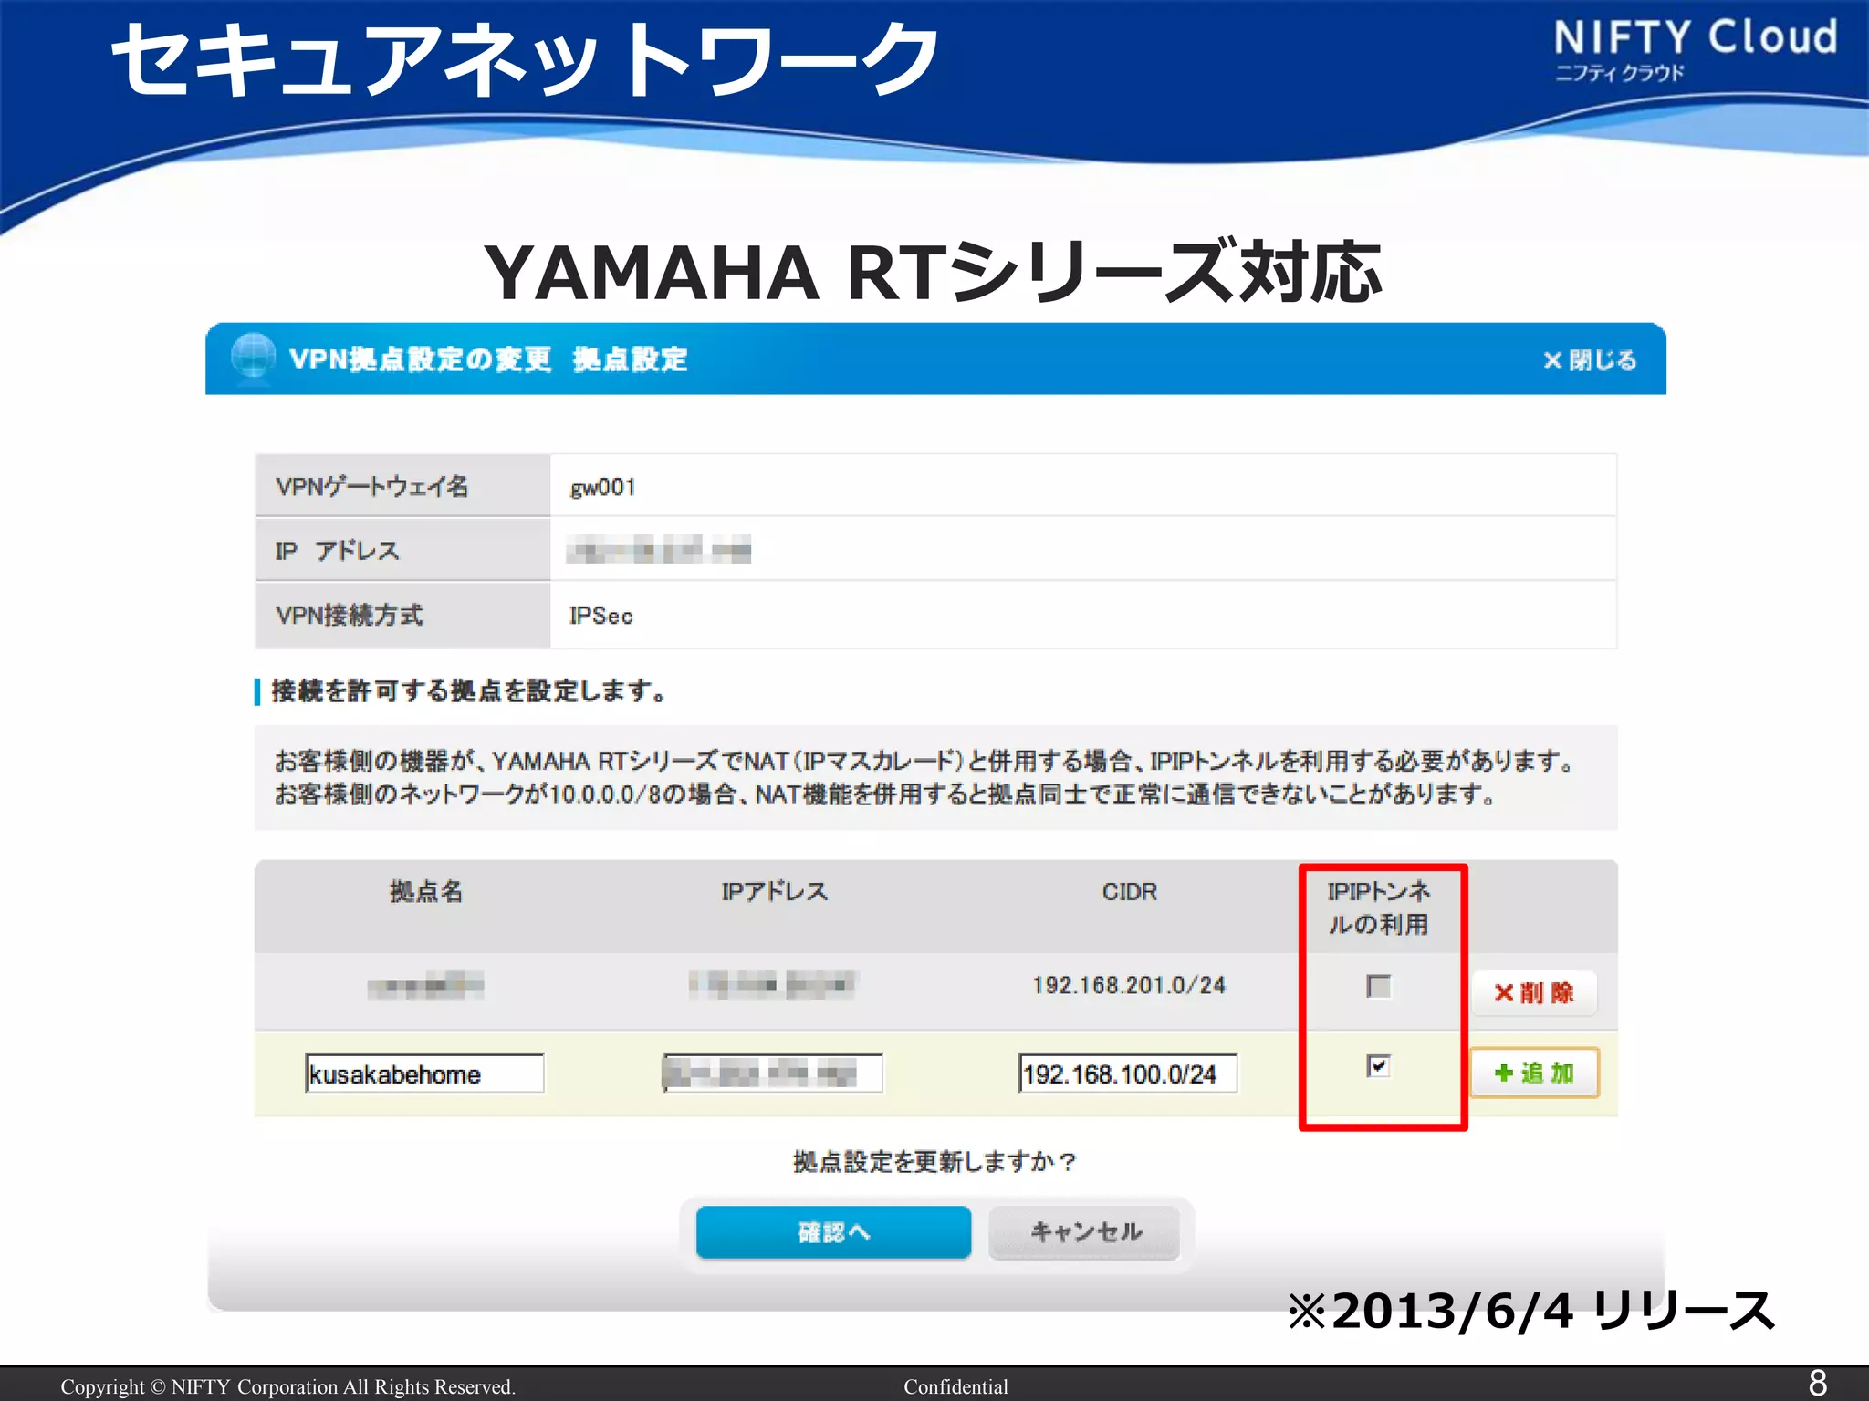This screenshot has height=1401, width=1869.
Task: Click the VPNゲートウェイ名 label
Action: (371, 486)
